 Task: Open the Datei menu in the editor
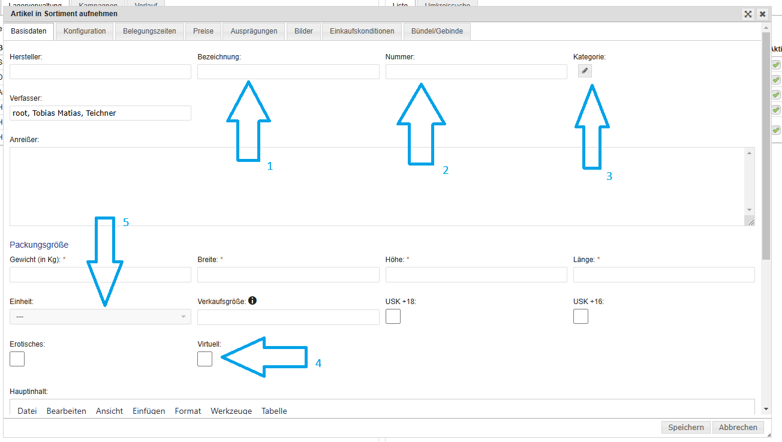click(x=27, y=411)
